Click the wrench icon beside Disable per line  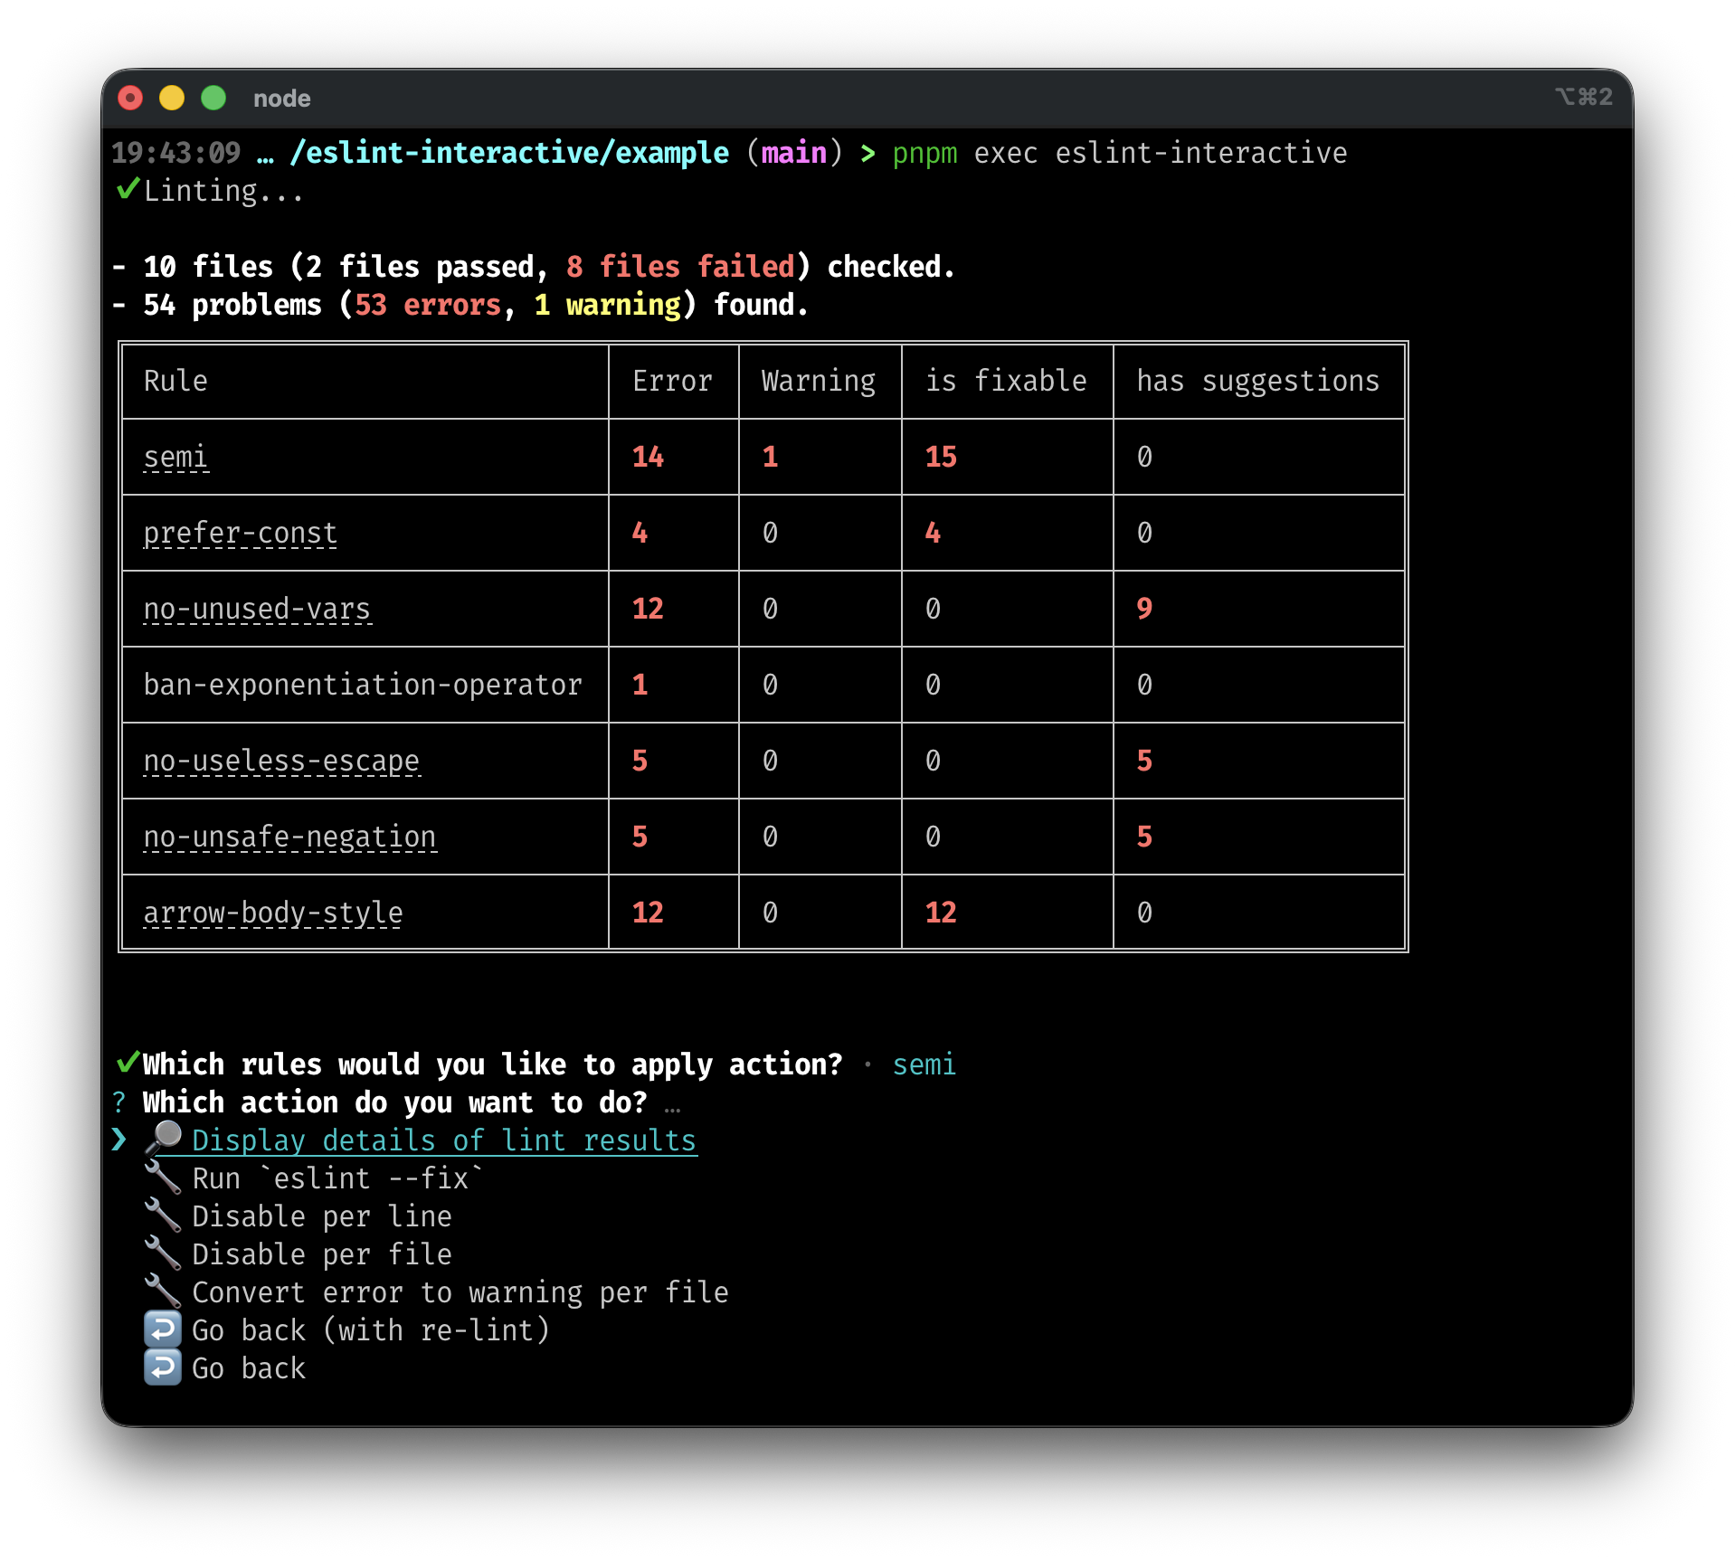click(x=163, y=1216)
